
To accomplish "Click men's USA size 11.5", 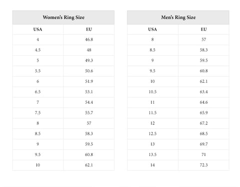I will [x=152, y=113].
